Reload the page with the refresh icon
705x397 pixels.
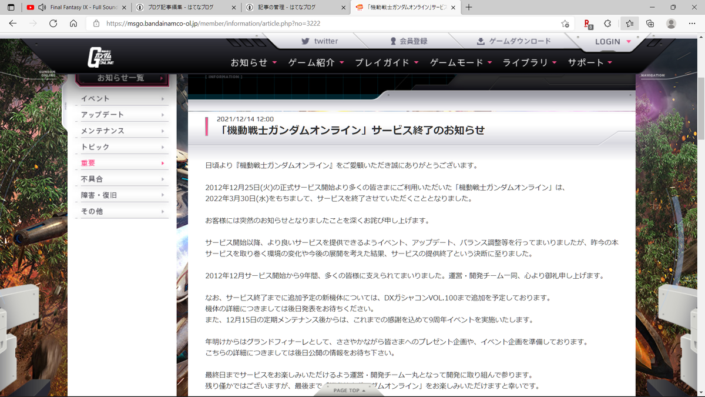click(x=53, y=24)
